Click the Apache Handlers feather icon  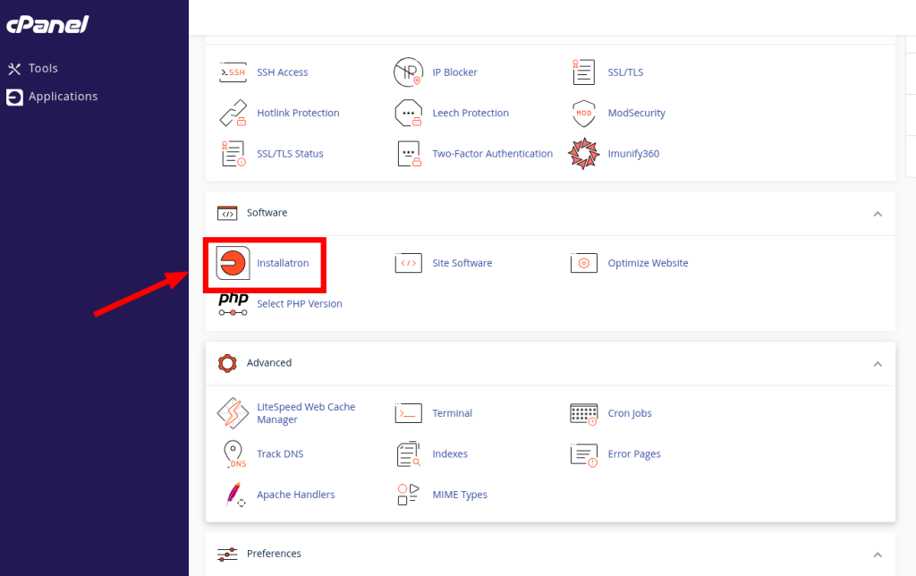(x=235, y=495)
